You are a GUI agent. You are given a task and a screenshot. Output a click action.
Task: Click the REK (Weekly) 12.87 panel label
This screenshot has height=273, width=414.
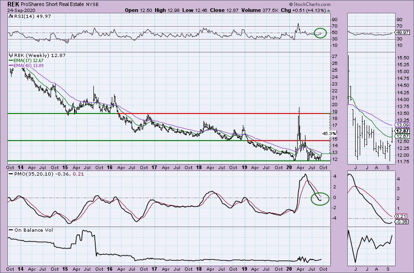coord(40,55)
